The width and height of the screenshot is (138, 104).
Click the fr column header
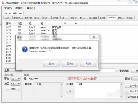[x=68, y=24]
